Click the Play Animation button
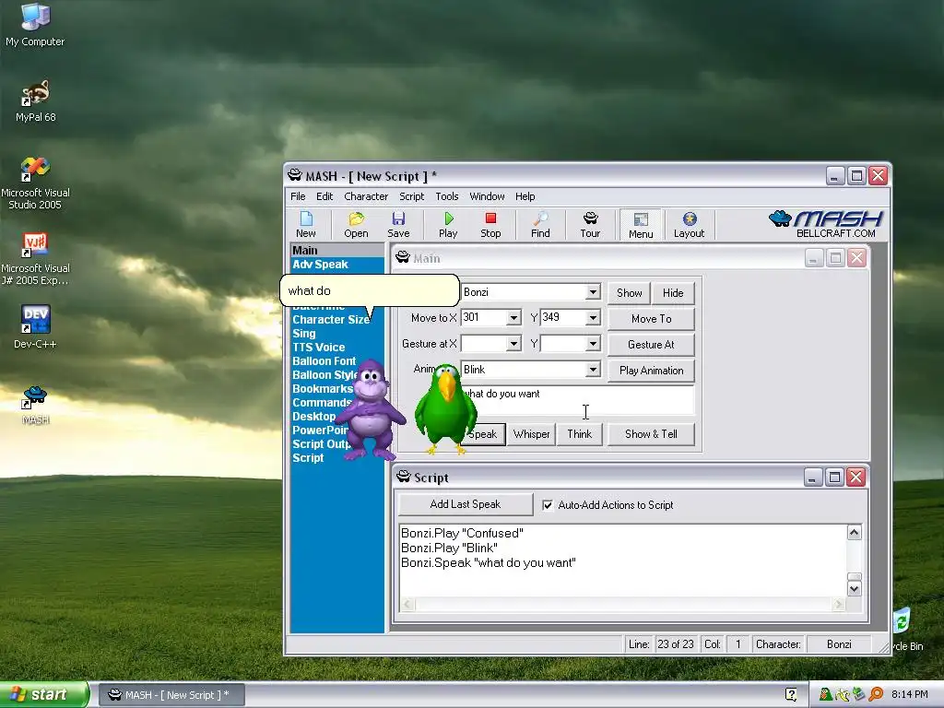944x708 pixels. pos(652,371)
